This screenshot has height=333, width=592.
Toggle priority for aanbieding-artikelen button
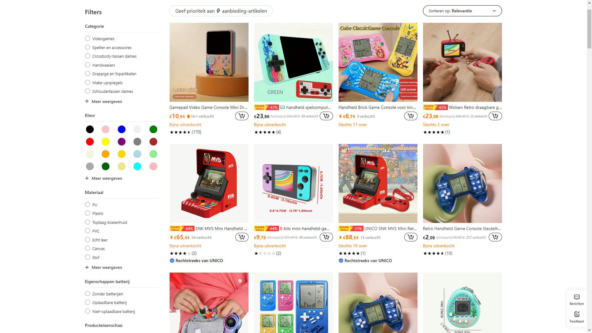[x=221, y=11]
